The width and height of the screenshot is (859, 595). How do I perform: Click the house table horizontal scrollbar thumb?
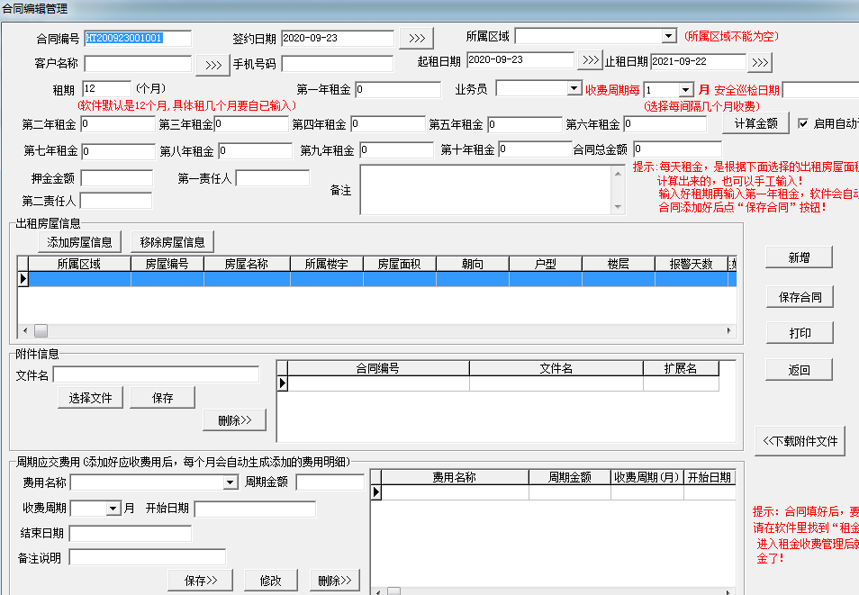pyautogui.click(x=41, y=331)
